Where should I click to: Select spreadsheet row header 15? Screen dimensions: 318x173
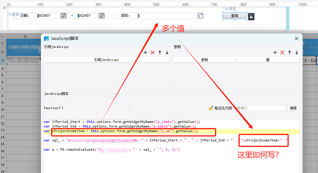coord(3,144)
